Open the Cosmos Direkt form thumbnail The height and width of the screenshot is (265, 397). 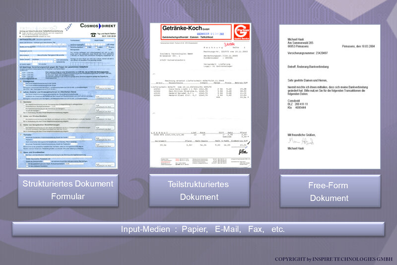pos(67,95)
